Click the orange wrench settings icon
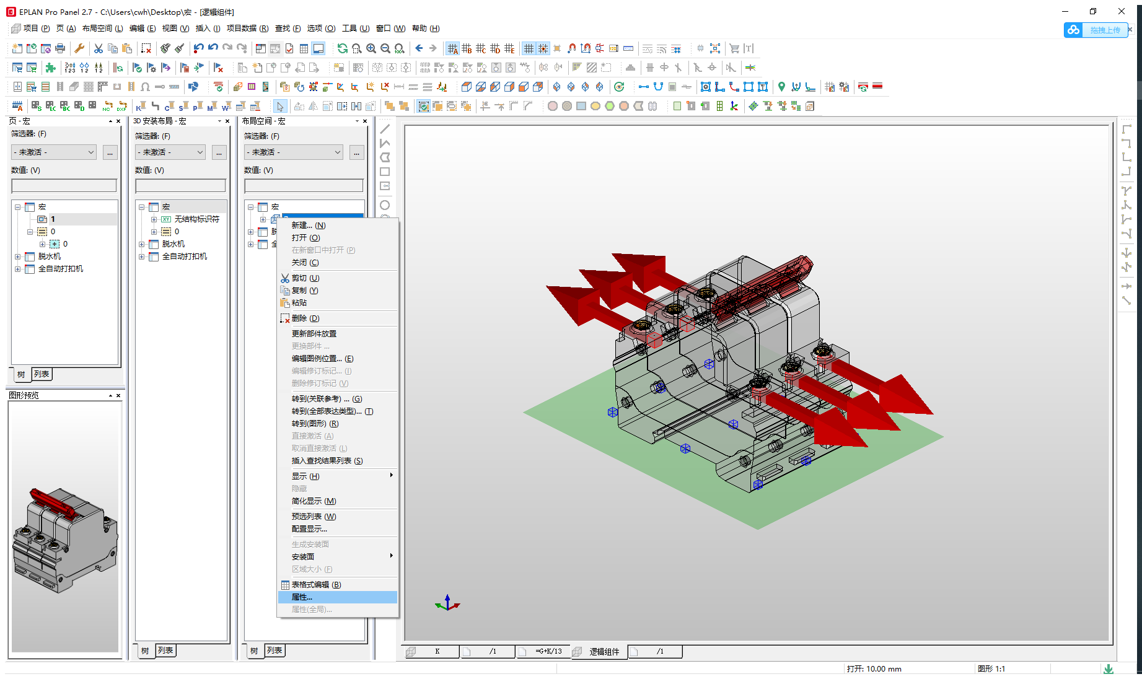The height and width of the screenshot is (679, 1142). click(x=79, y=48)
